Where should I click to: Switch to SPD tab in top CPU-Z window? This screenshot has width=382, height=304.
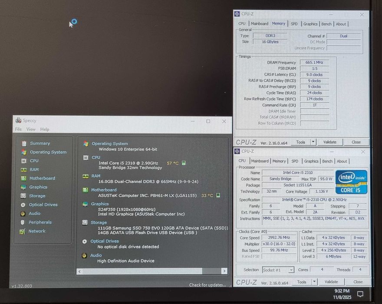pos(294,24)
